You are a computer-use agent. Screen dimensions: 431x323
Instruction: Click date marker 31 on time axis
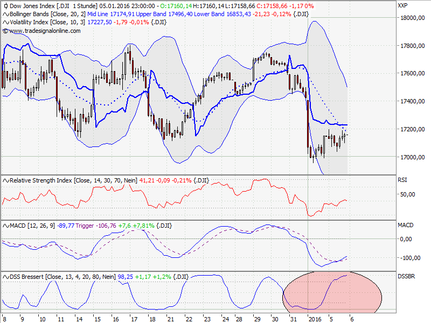click(294, 319)
